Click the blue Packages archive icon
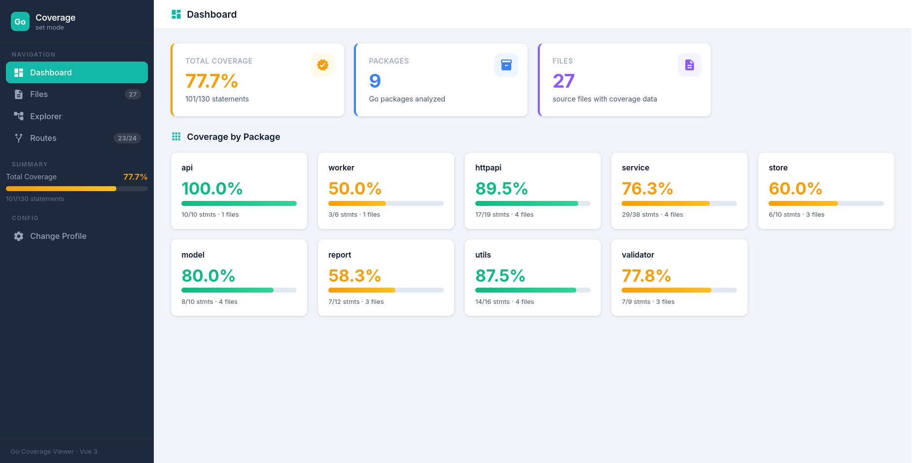The height and width of the screenshot is (463, 912). [506, 65]
